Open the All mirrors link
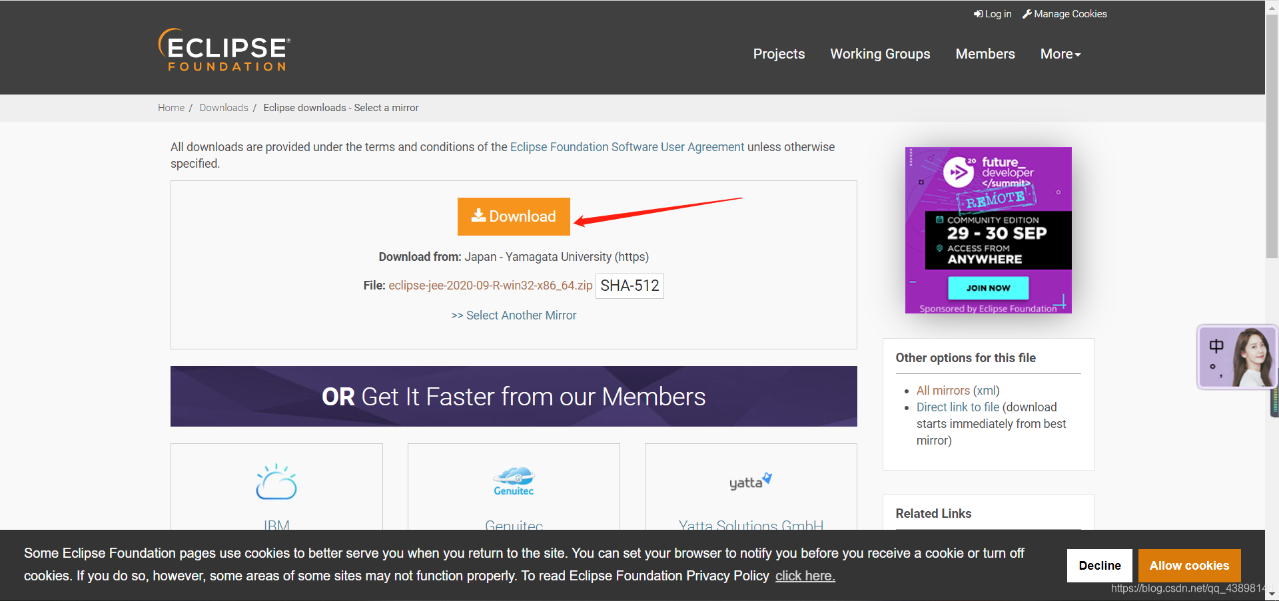1279x601 pixels. point(943,391)
